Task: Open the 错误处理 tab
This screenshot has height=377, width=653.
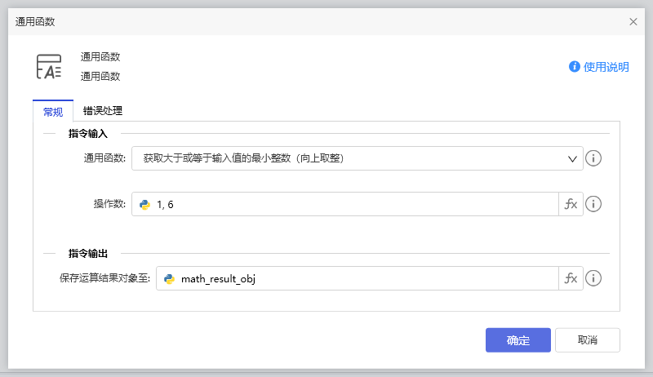Action: [102, 111]
